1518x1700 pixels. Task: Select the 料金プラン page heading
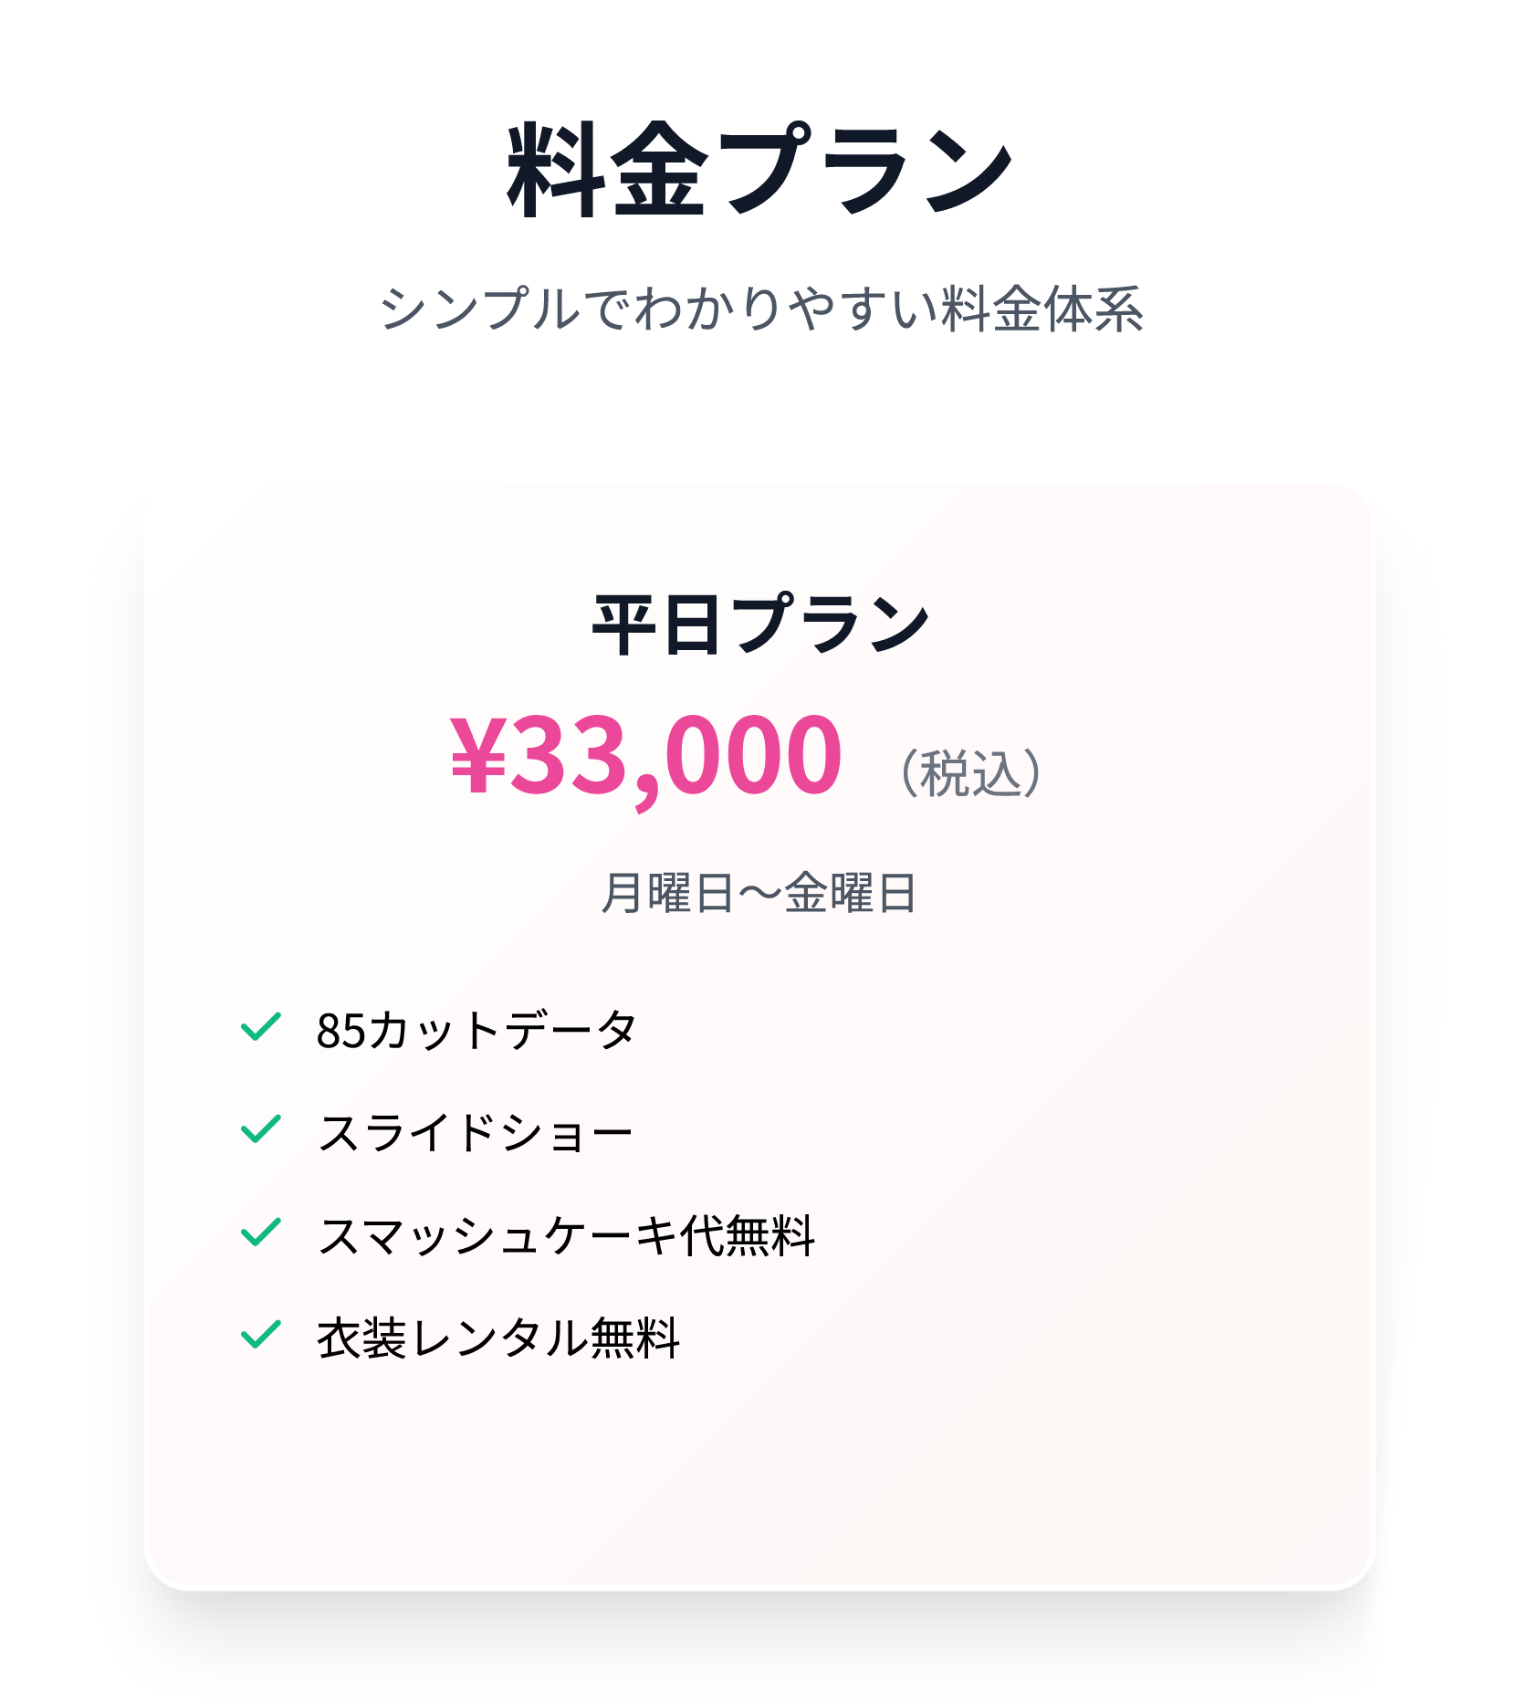coord(759,170)
